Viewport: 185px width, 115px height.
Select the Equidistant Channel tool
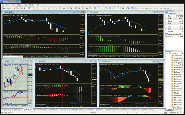click(x=67, y=8)
